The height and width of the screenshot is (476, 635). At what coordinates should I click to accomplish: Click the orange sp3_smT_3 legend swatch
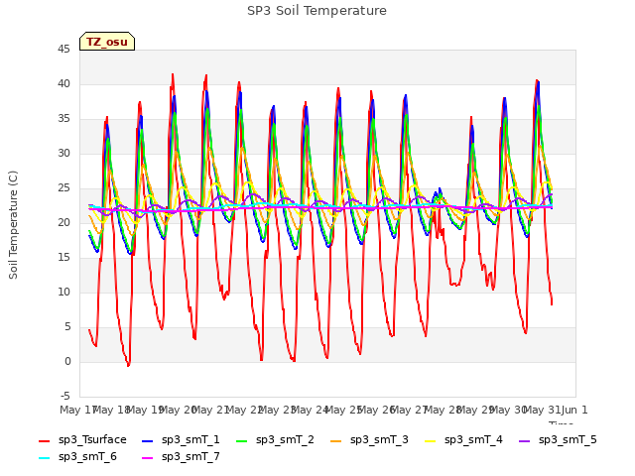[335, 440]
